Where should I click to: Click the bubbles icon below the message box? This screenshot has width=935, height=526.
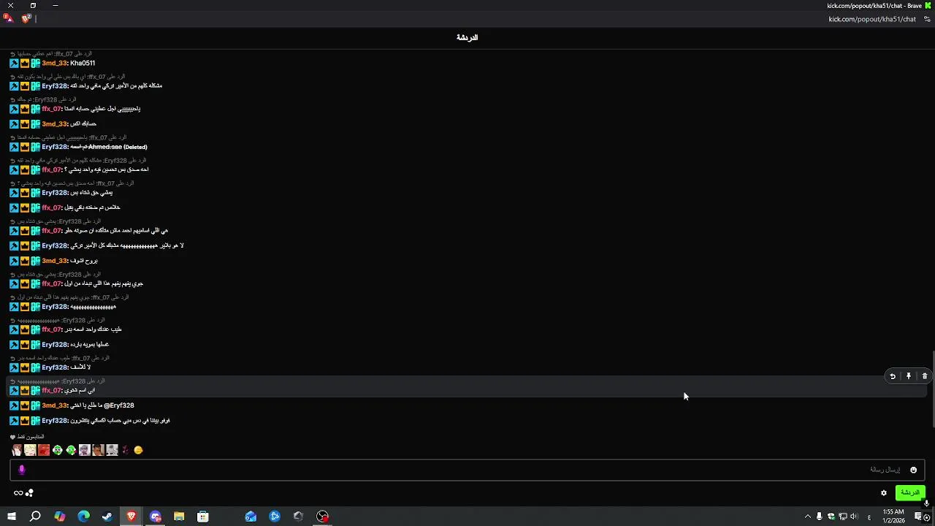29,493
